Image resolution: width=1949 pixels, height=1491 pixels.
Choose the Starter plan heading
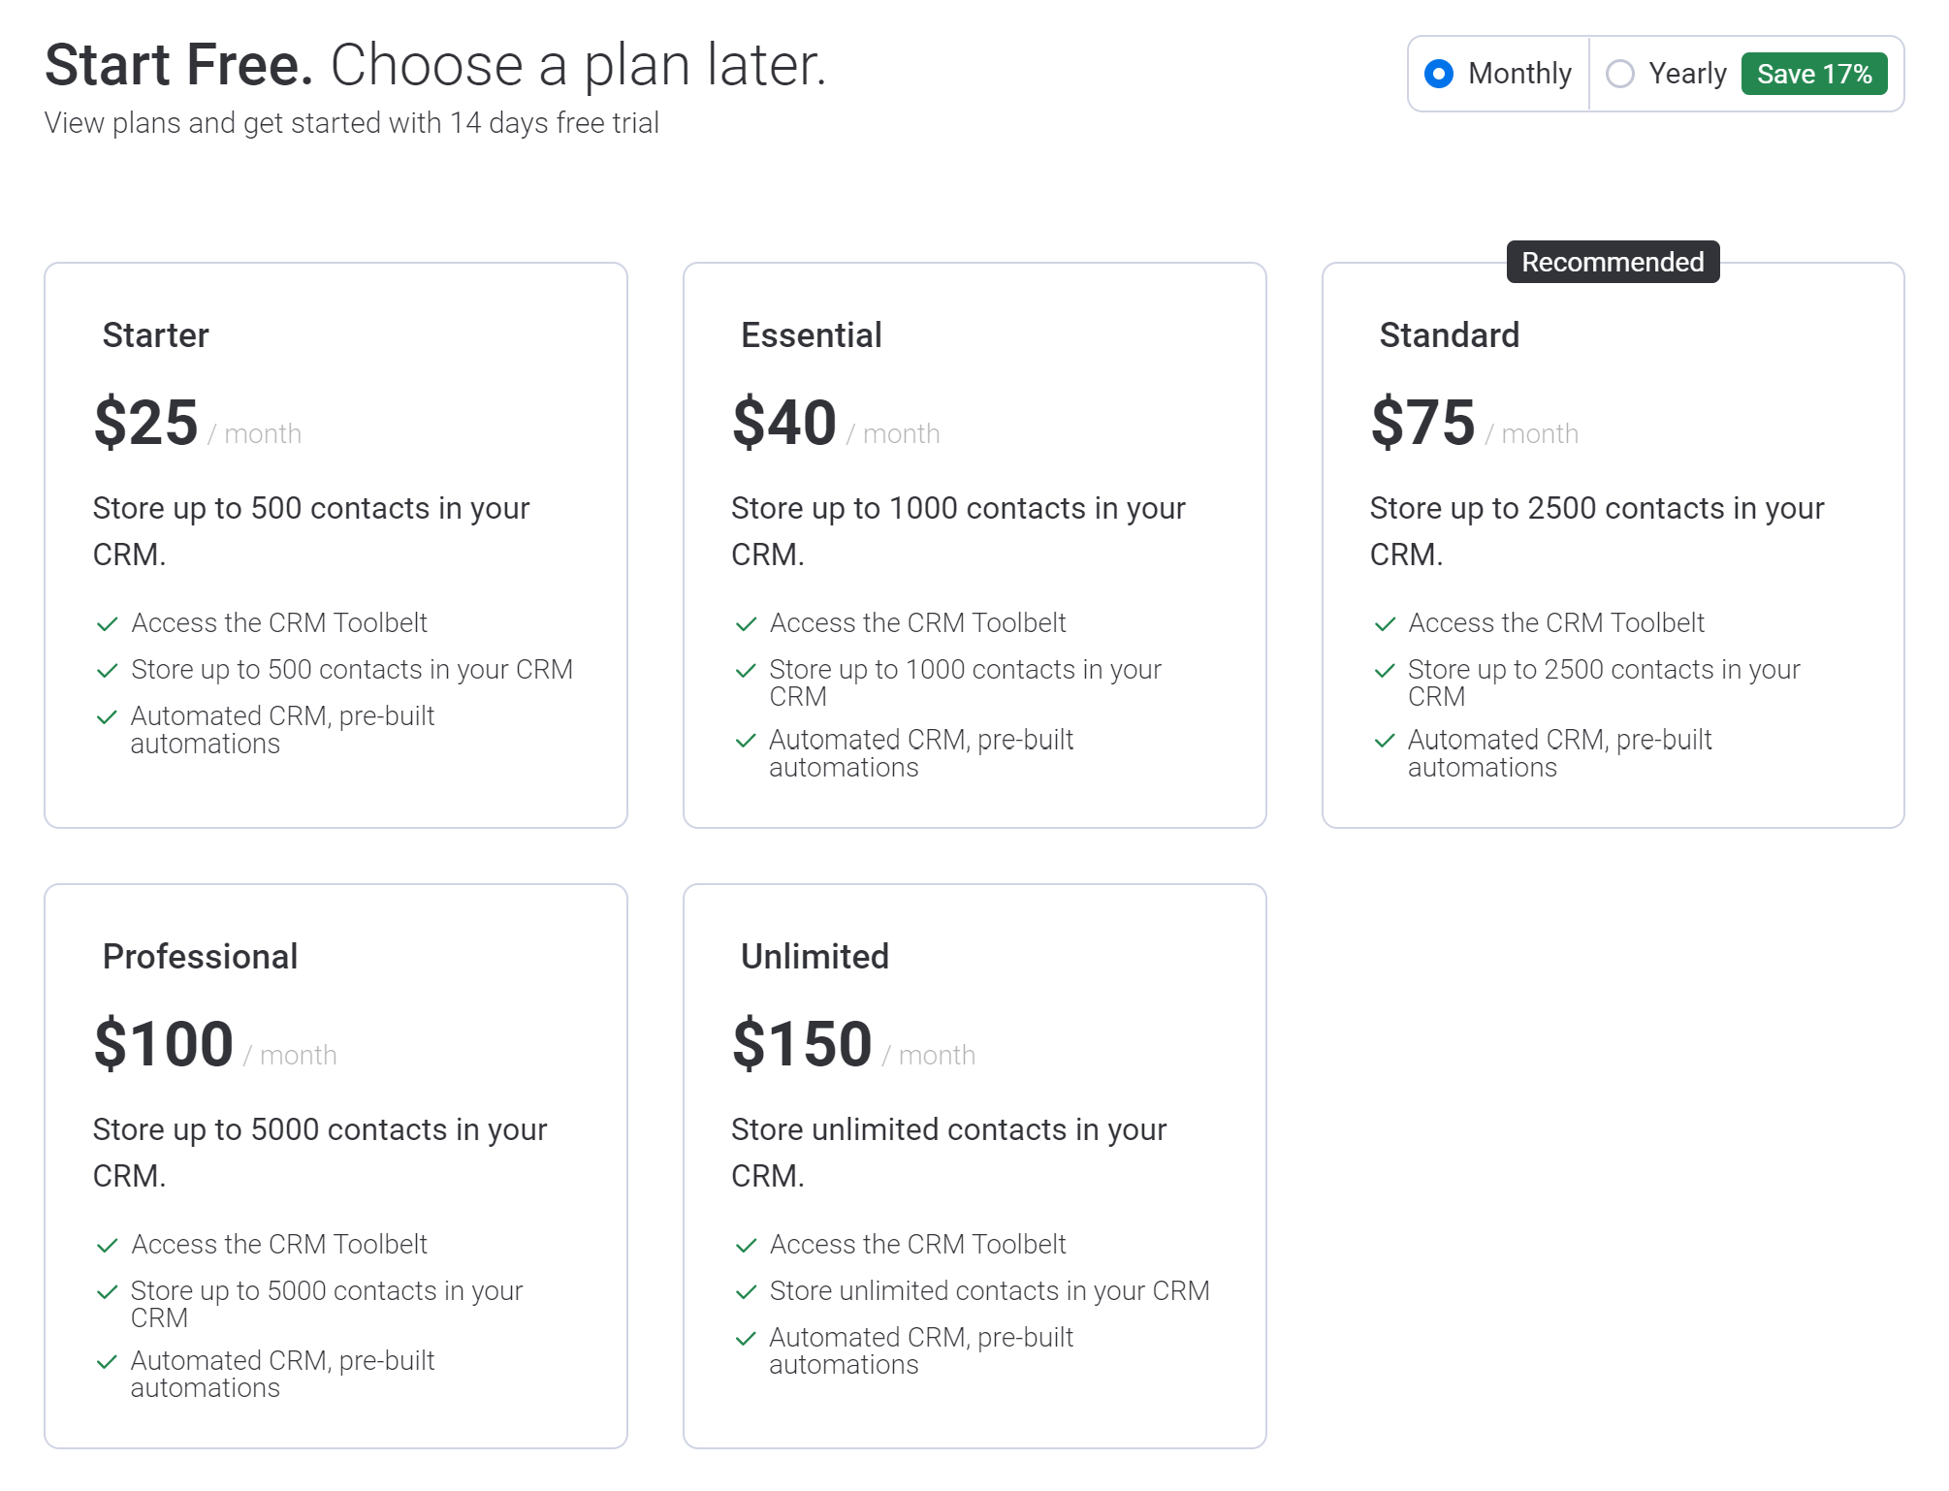click(x=155, y=335)
